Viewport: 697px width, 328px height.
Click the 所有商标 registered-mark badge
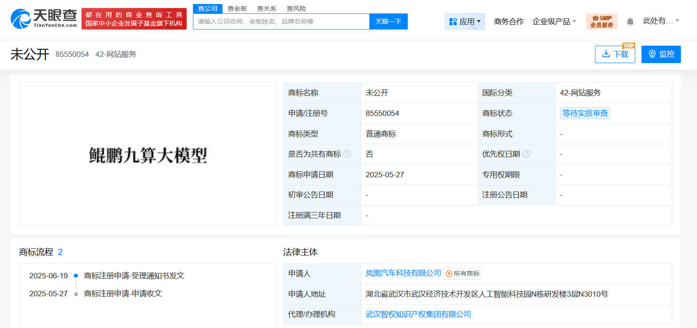(462, 273)
